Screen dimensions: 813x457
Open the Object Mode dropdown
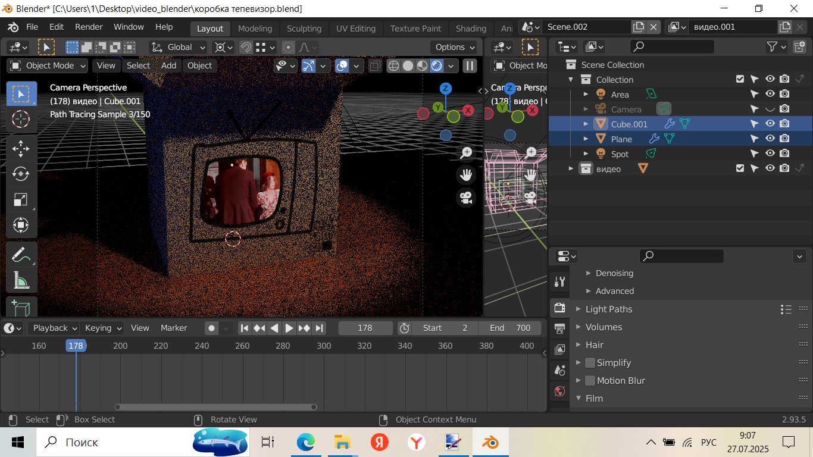(x=48, y=65)
